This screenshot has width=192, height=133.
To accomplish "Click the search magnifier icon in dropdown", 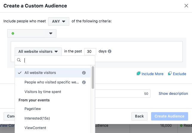I will 19,60.
